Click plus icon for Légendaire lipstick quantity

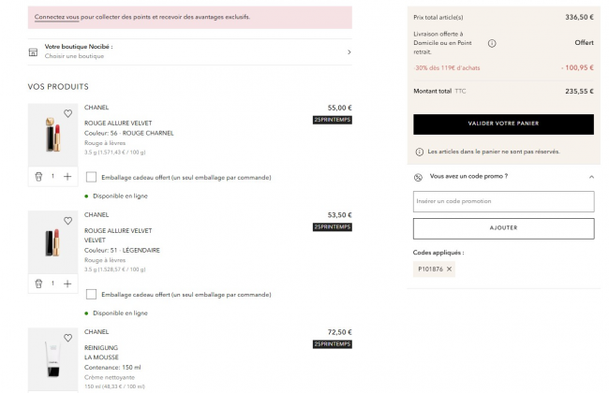67,284
